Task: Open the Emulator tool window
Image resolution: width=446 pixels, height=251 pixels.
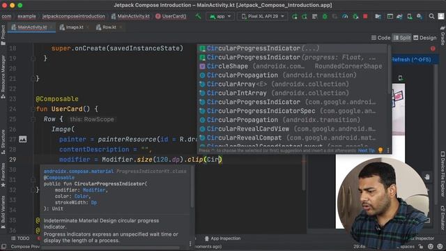Action: pos(443,218)
